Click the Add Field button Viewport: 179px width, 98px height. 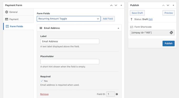point(108,19)
